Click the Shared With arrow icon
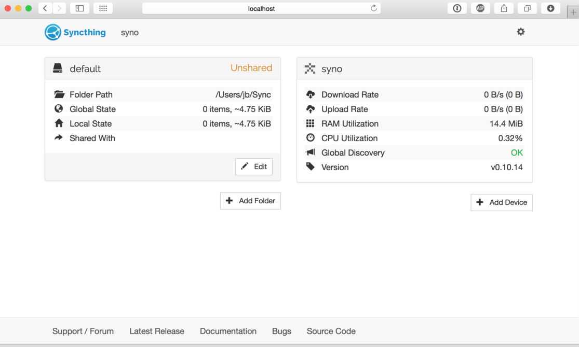This screenshot has height=347, width=579. pos(58,137)
